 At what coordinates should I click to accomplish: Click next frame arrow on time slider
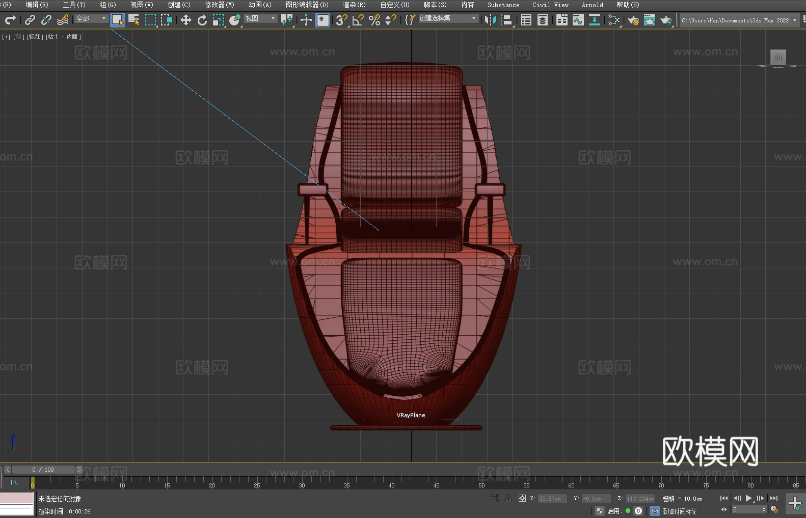(x=79, y=470)
